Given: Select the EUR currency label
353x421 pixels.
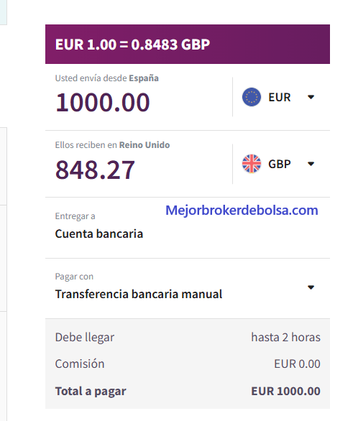Looking at the screenshot, I should (280, 97).
